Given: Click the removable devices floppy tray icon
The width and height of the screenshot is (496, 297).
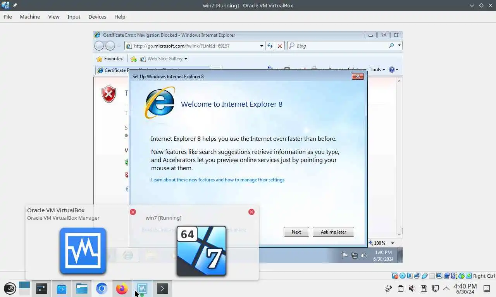Looking at the screenshot, I should click(x=424, y=288).
